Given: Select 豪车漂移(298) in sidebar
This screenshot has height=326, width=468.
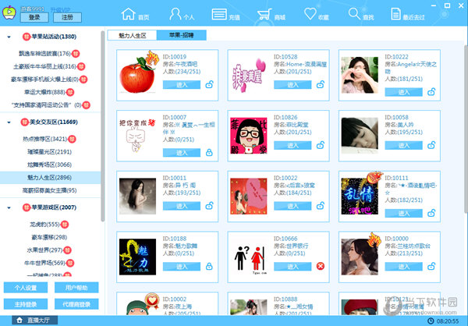Looking at the screenshot, I should click(49, 237).
